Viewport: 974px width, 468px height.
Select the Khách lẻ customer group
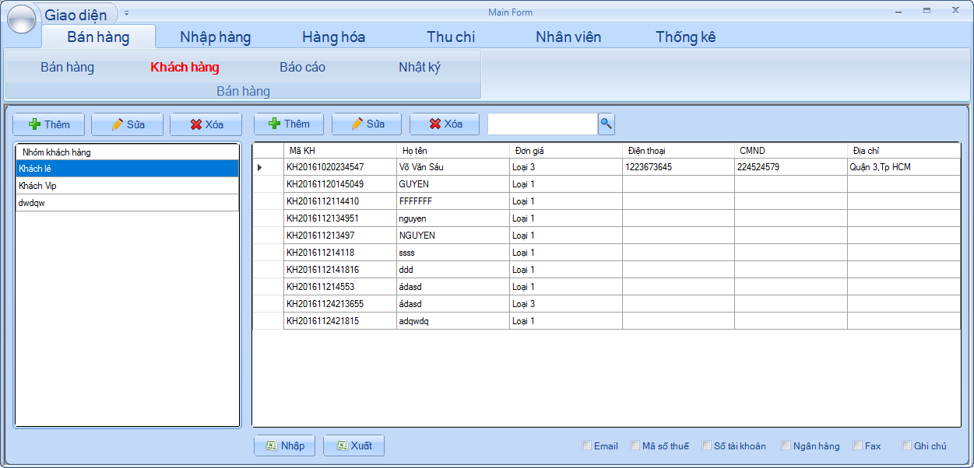[x=127, y=169]
